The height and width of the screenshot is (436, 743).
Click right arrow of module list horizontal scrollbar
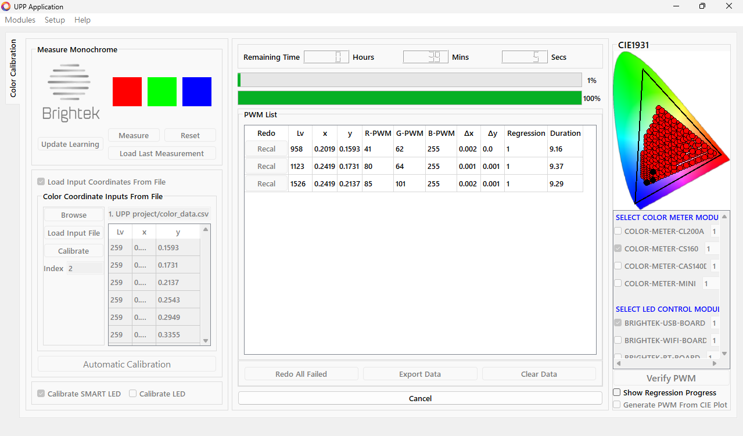[x=715, y=363]
